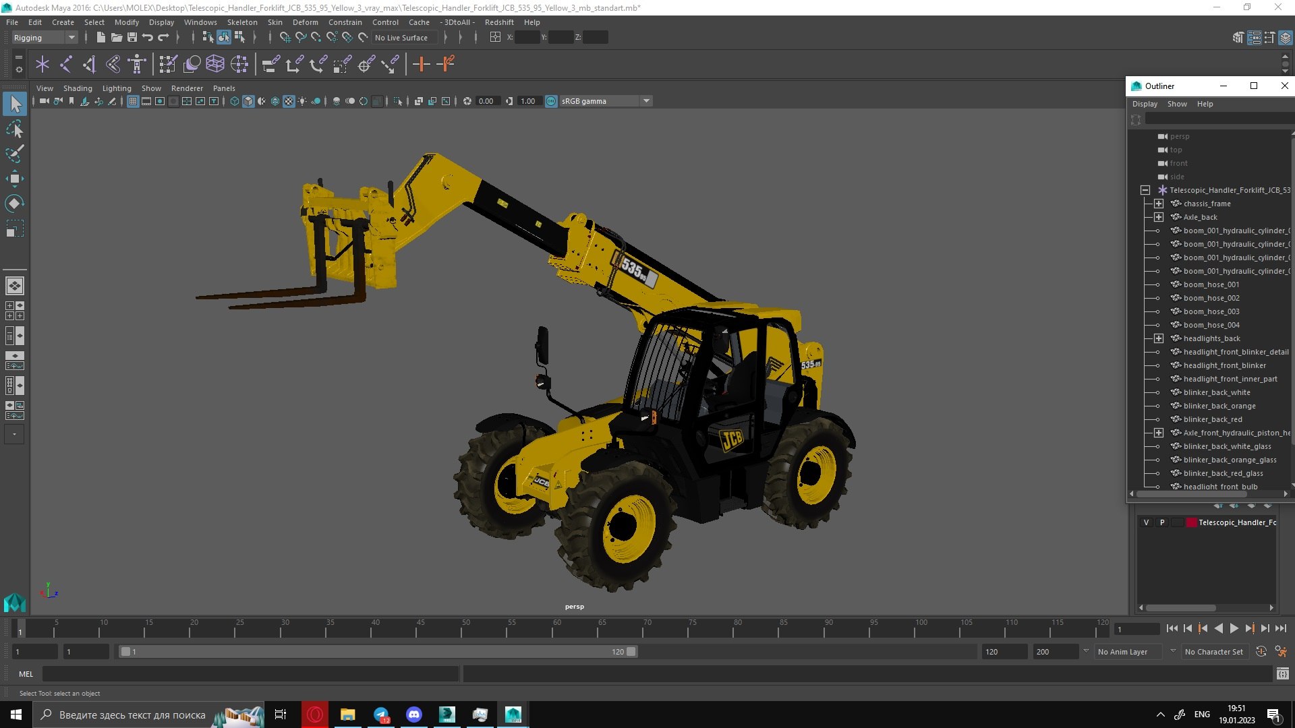Toggle Textured display in the viewport
Image resolution: width=1295 pixels, height=728 pixels.
click(x=289, y=101)
